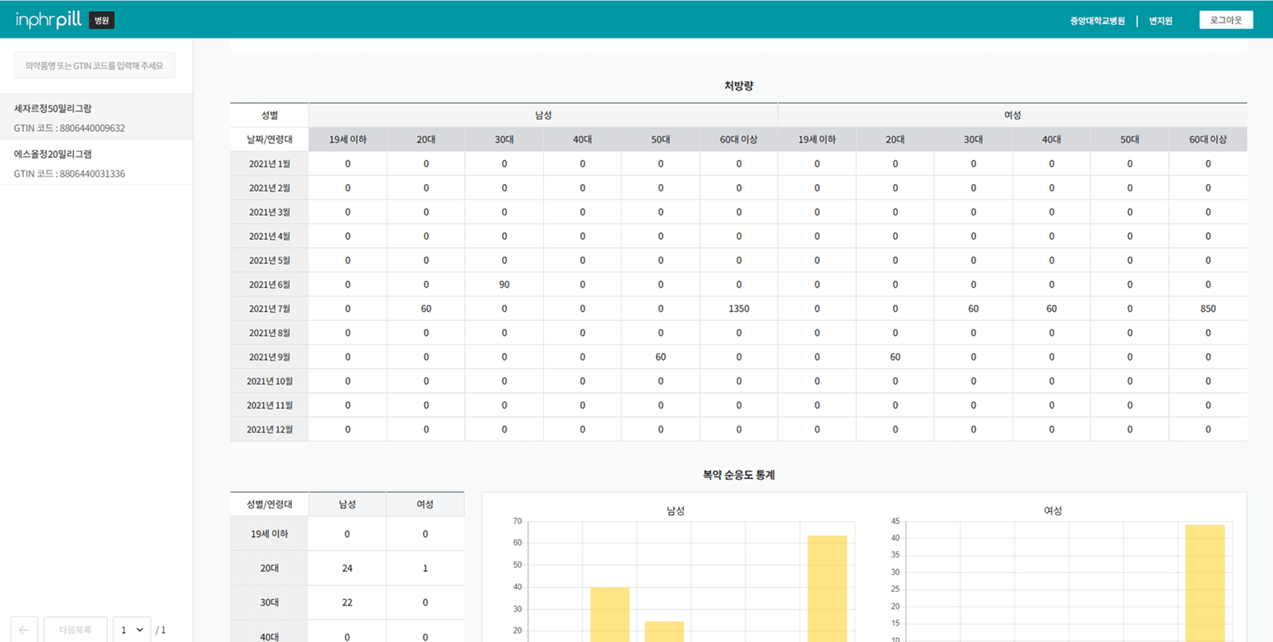Click the inphrpill logo in header
Image resolution: width=1273 pixels, height=642 pixels.
[x=49, y=20]
